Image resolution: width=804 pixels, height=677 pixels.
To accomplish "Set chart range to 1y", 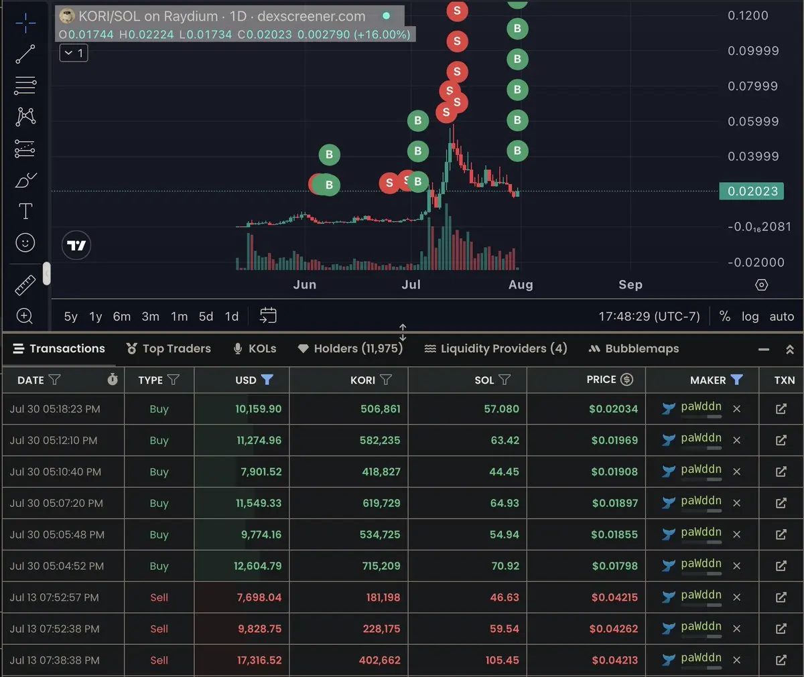I will click(96, 316).
